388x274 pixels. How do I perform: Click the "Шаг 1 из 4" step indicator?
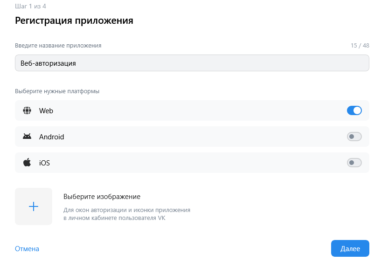point(30,6)
